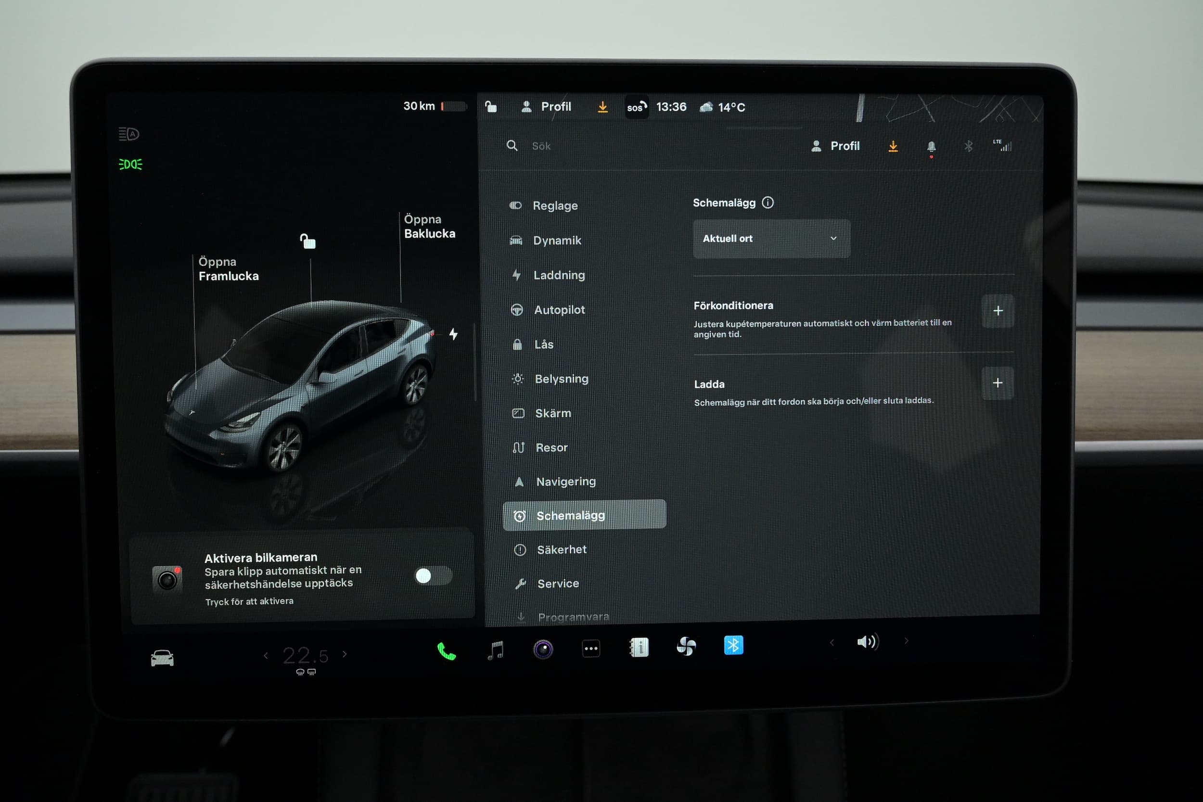Image resolution: width=1203 pixels, height=802 pixels.
Task: Tap Öppna Framlucka
Action: (228, 269)
